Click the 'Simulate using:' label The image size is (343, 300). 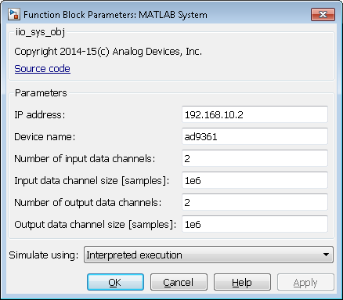44,255
